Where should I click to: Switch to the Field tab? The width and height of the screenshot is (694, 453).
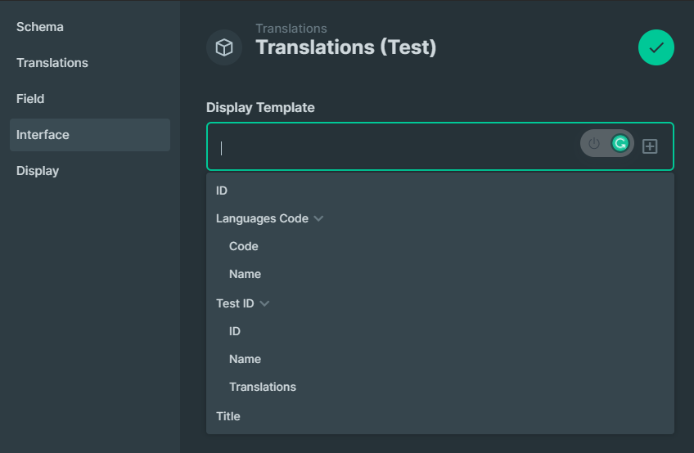30,99
